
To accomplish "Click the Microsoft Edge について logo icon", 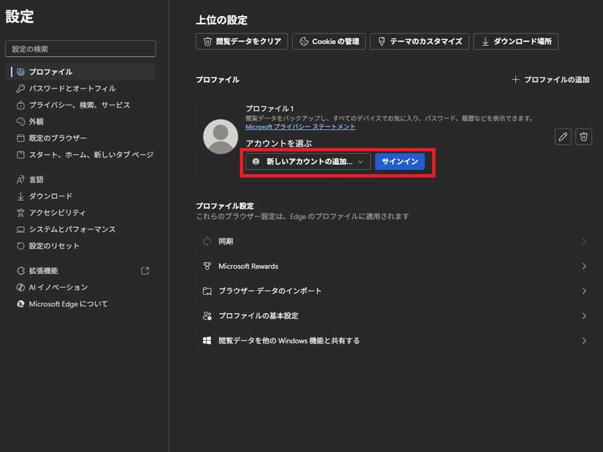I will point(21,304).
